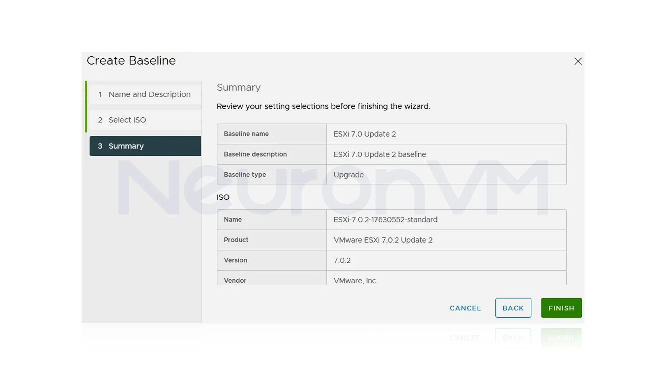Viewport: 666px width, 375px height.
Task: Select 'ESXi 7.0 Update 2 baseline' description value
Action: point(379,154)
